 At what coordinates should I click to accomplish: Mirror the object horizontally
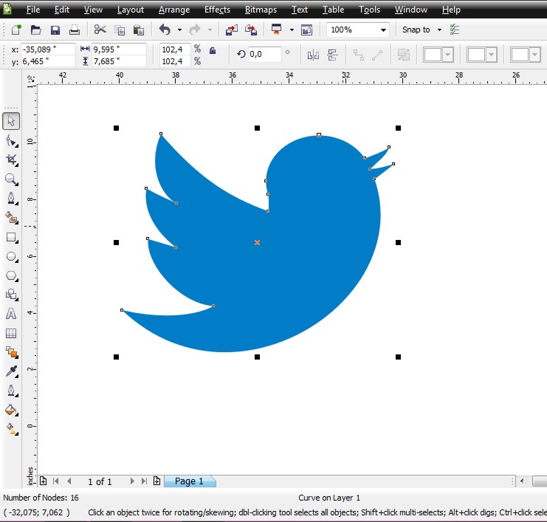point(313,55)
